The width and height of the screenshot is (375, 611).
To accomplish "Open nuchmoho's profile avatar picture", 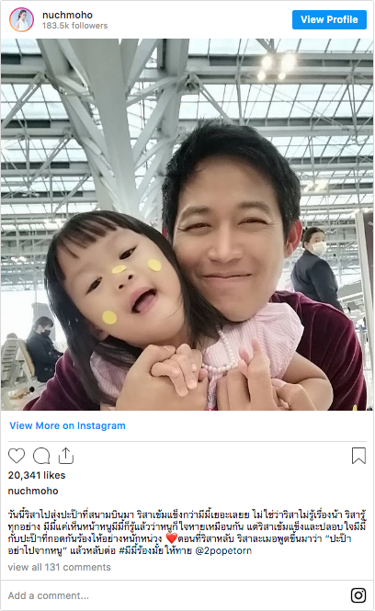I will pyautogui.click(x=21, y=19).
